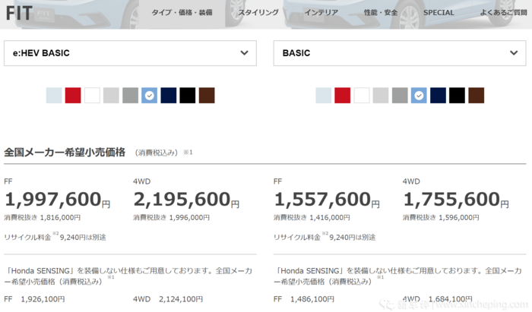Viewport: 532px width, 312px height.
Task: Click FF 1,486,100円 price row
Action: (x=304, y=299)
